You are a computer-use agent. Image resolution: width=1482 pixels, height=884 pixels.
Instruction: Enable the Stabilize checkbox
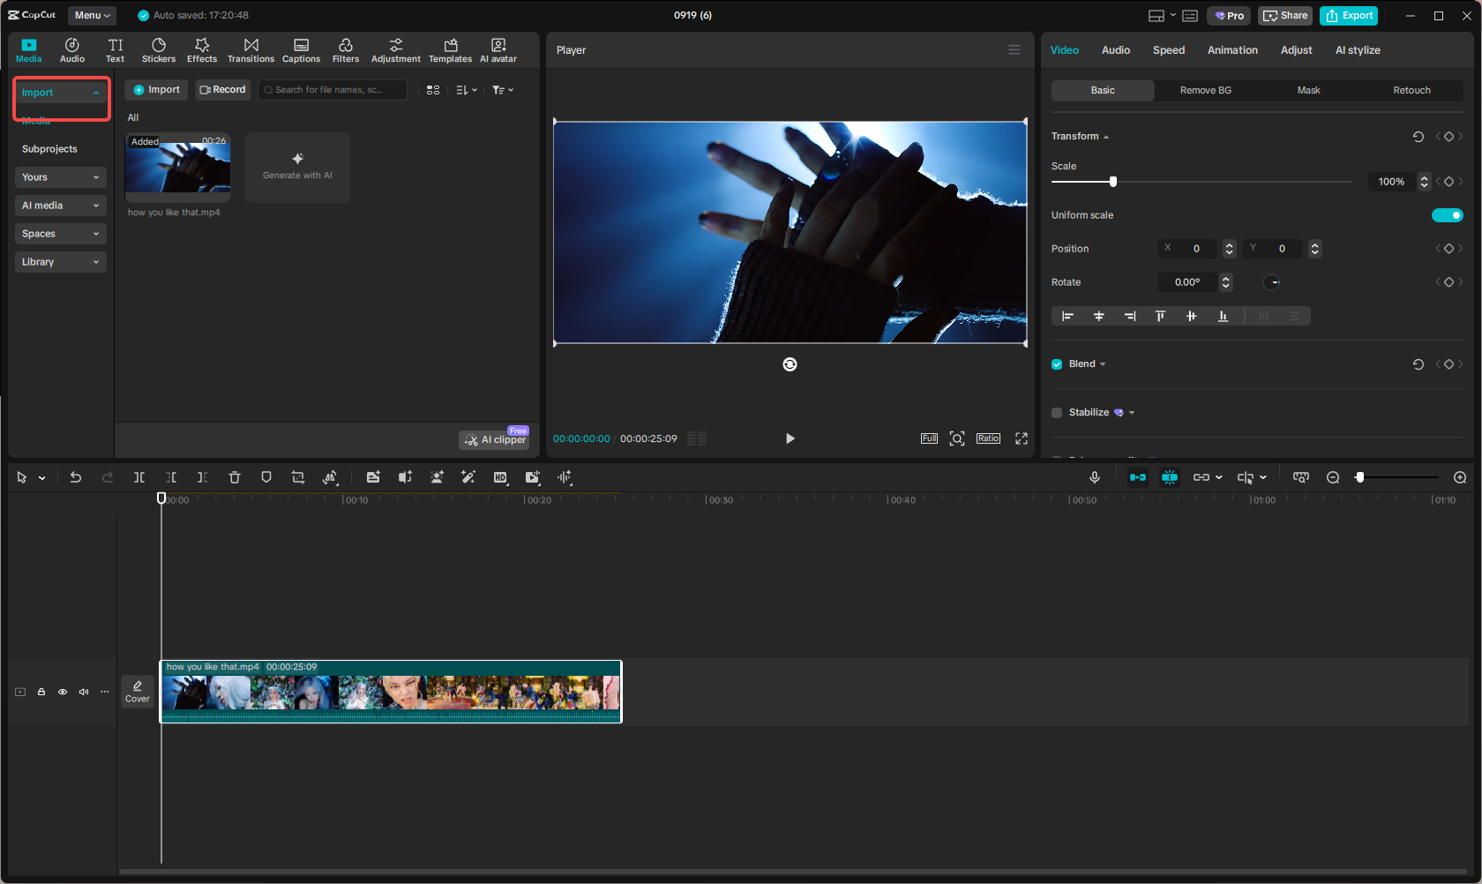(1057, 413)
